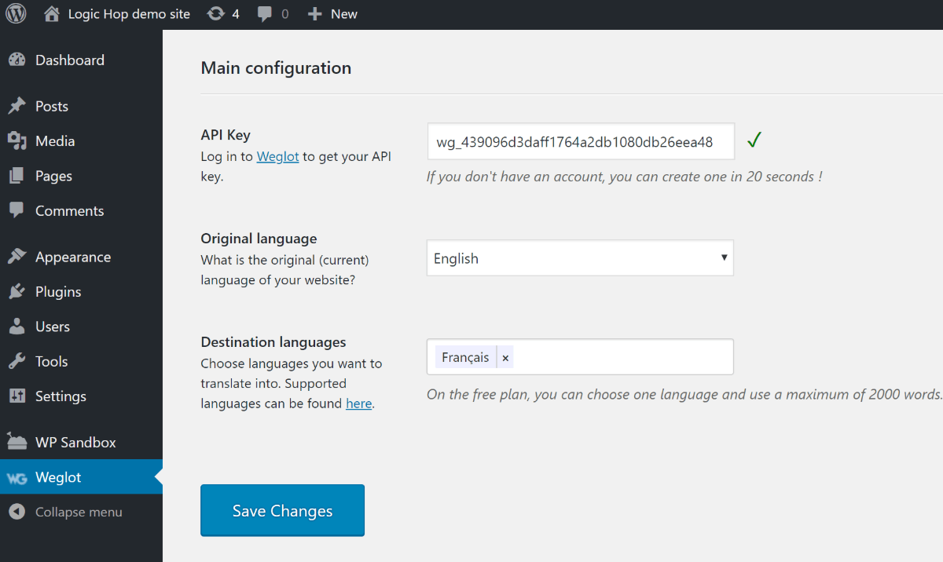
Task: Click inside the API Key field
Action: tap(582, 142)
